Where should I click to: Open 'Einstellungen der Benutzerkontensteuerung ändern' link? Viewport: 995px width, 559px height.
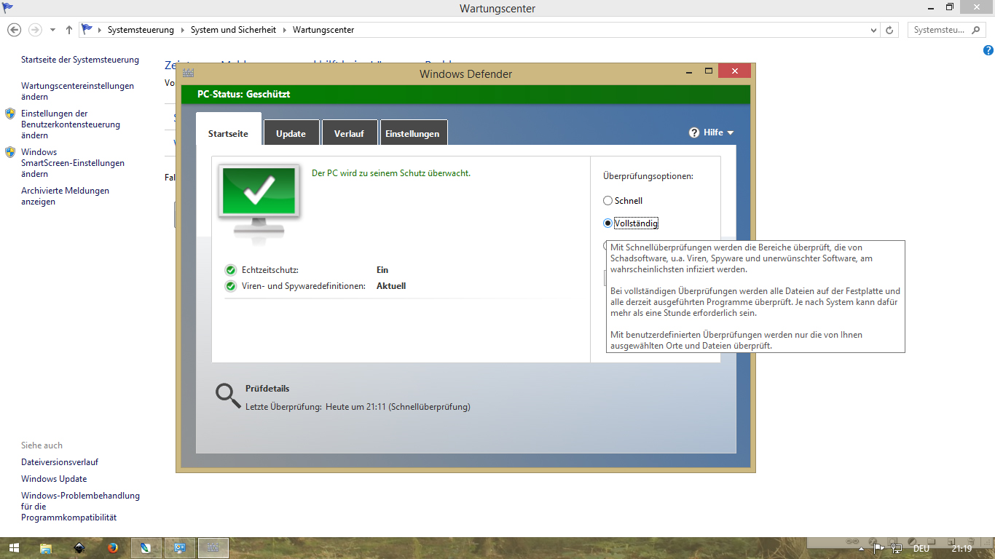click(71, 124)
